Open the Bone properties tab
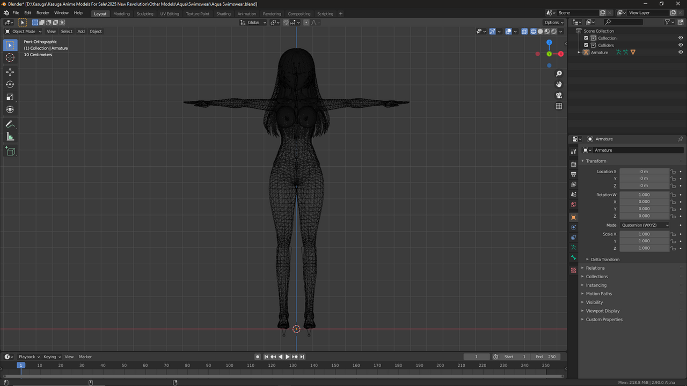This screenshot has width=687, height=386. 573,258
